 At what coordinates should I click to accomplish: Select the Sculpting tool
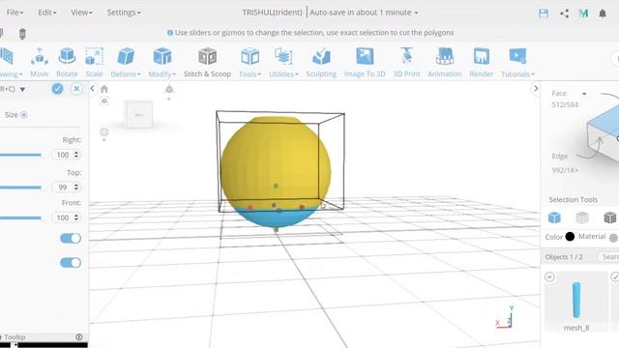(321, 62)
